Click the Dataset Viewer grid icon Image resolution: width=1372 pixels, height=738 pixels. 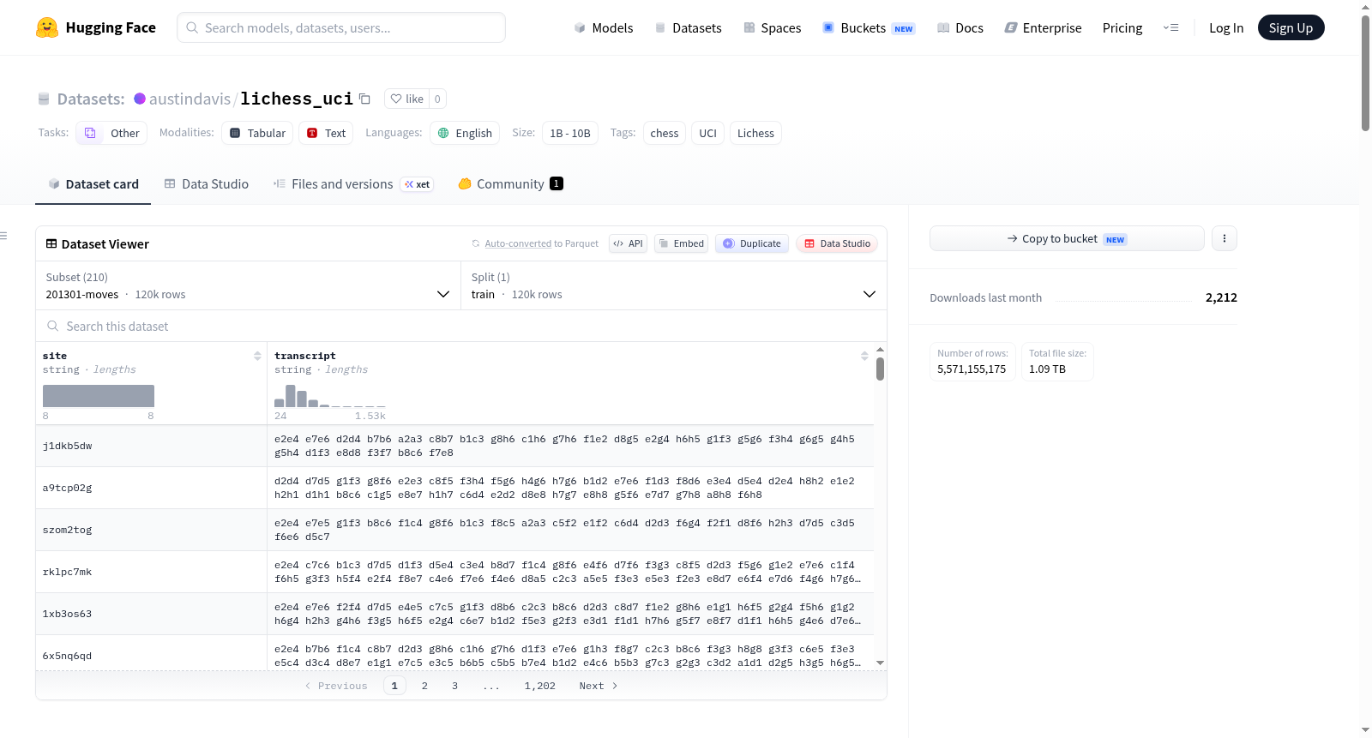click(51, 243)
